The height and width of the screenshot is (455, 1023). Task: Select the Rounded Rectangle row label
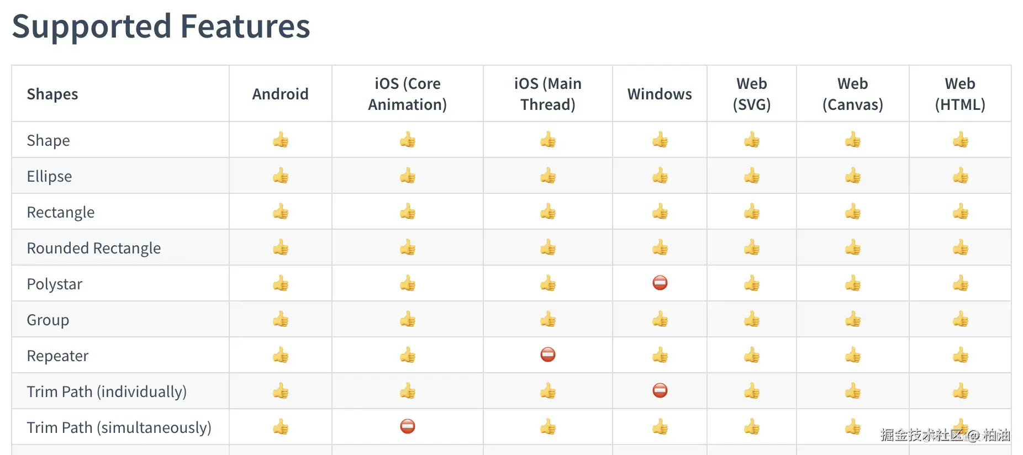point(94,248)
